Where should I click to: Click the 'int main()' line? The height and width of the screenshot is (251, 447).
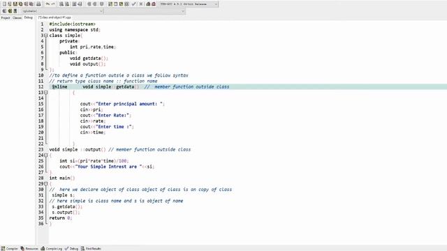coord(62,178)
